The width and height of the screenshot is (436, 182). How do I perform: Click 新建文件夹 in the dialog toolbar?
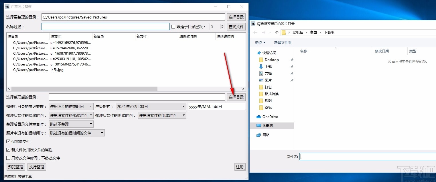(x=282, y=42)
